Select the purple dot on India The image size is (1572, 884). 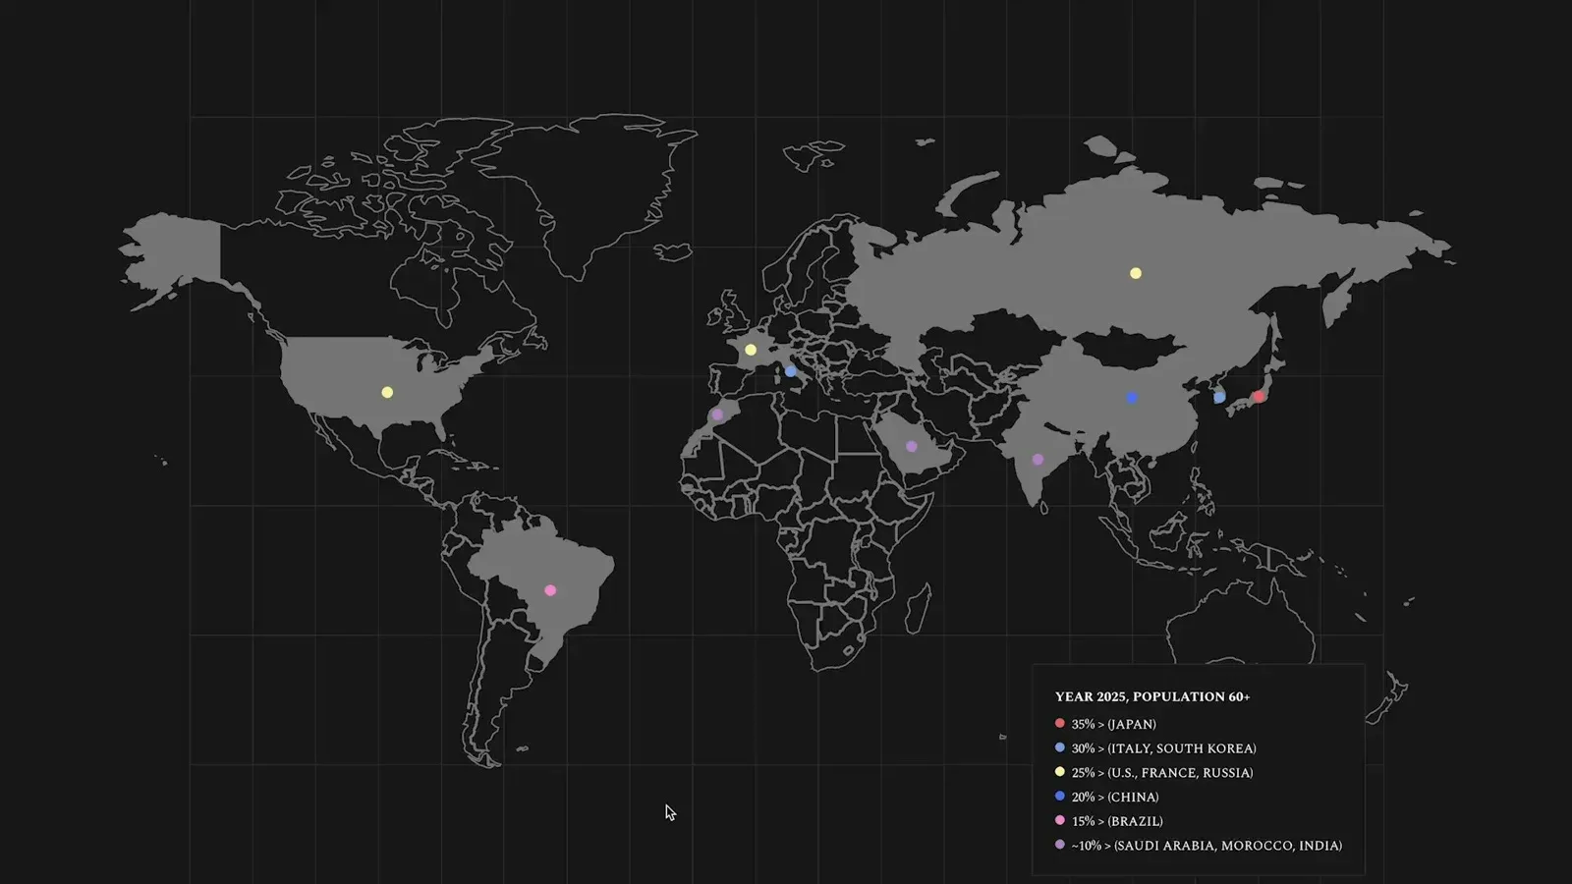pyautogui.click(x=1038, y=460)
